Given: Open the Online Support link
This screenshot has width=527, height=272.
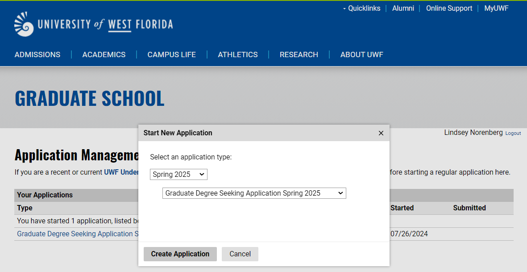Looking at the screenshot, I should 449,8.
